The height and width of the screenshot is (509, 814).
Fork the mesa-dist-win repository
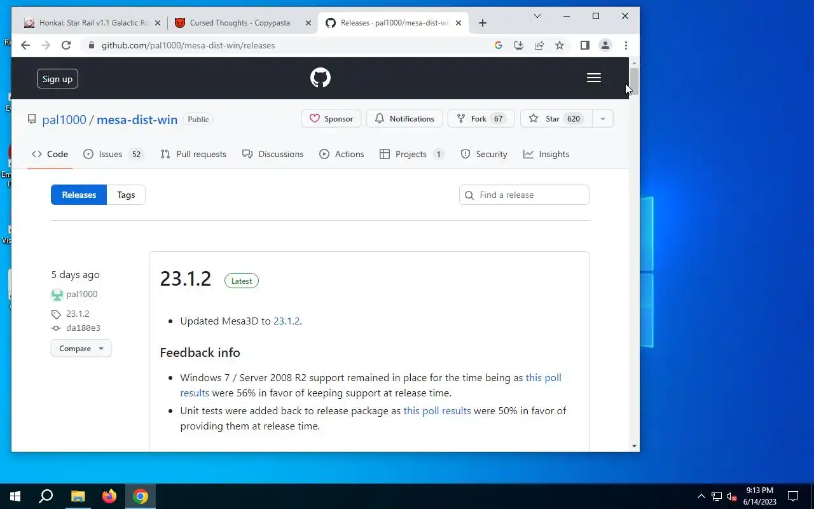coord(481,119)
